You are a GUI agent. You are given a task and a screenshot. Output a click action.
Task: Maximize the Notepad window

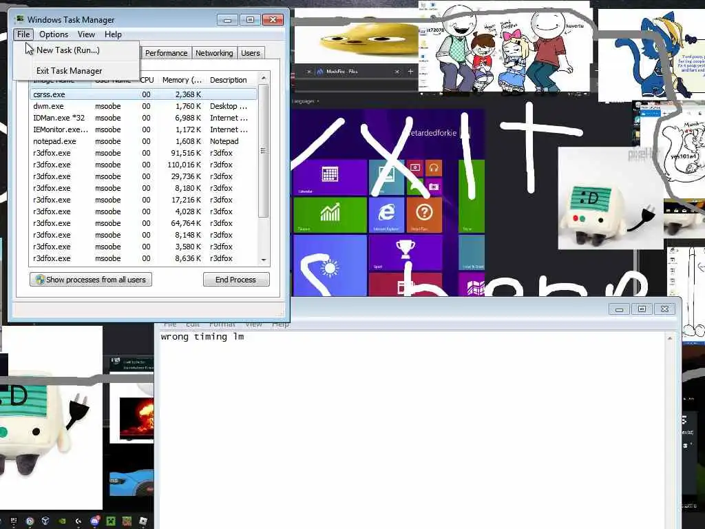point(642,309)
